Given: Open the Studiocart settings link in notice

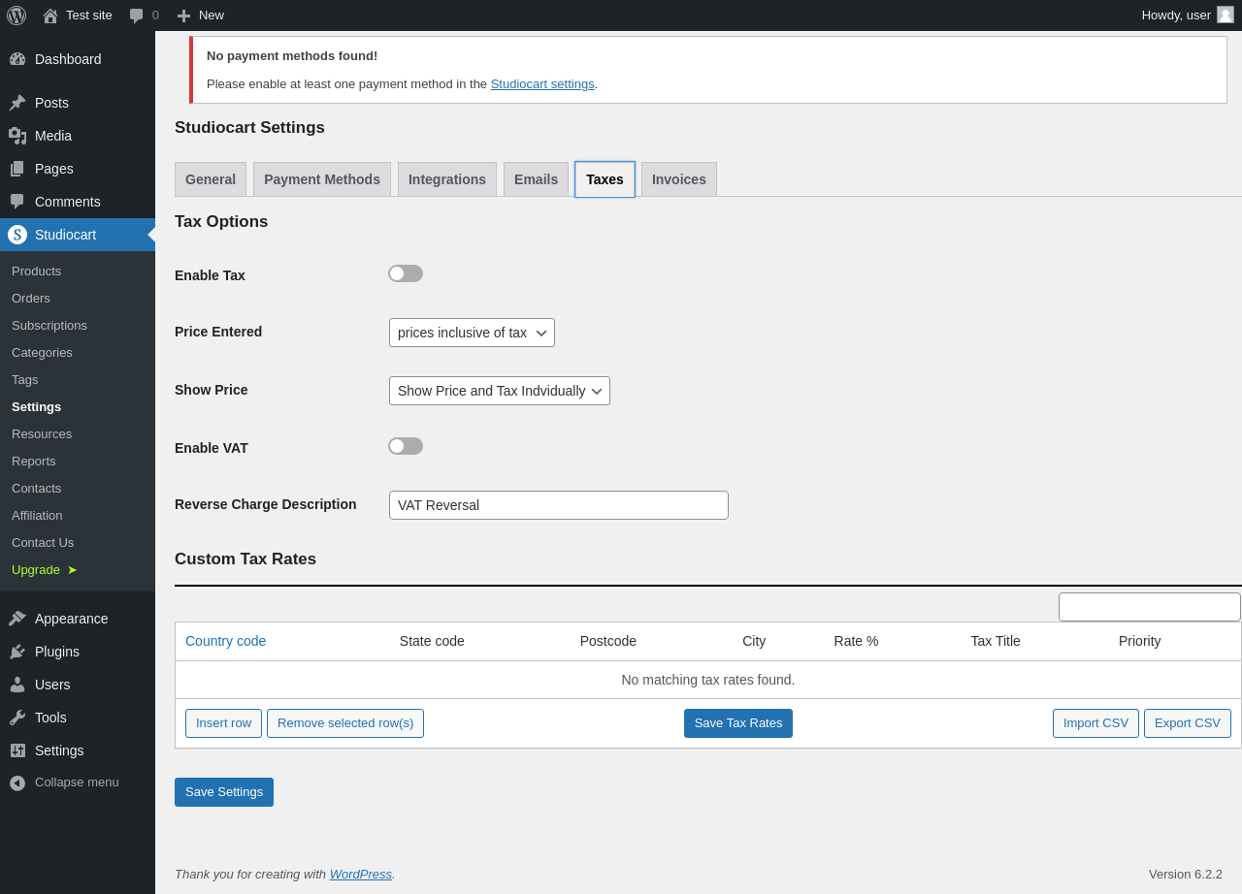Looking at the screenshot, I should pos(542,84).
